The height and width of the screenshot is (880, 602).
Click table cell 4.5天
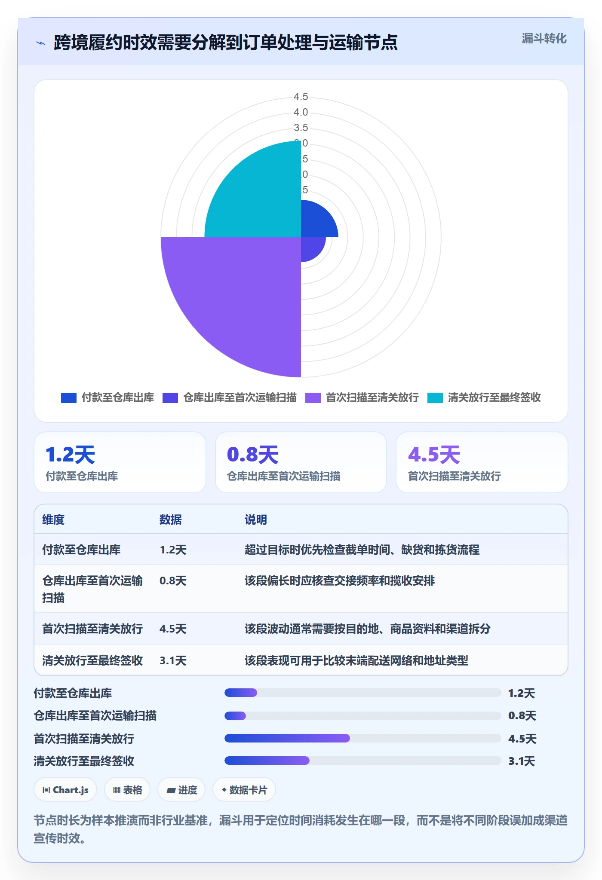(173, 629)
